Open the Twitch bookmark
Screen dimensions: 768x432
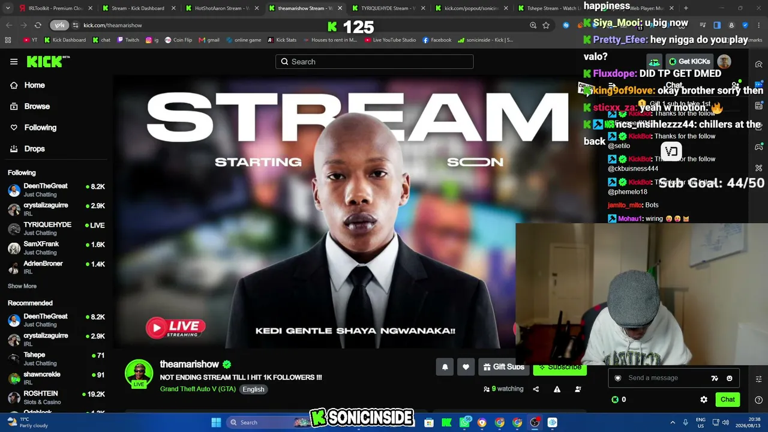coord(128,40)
